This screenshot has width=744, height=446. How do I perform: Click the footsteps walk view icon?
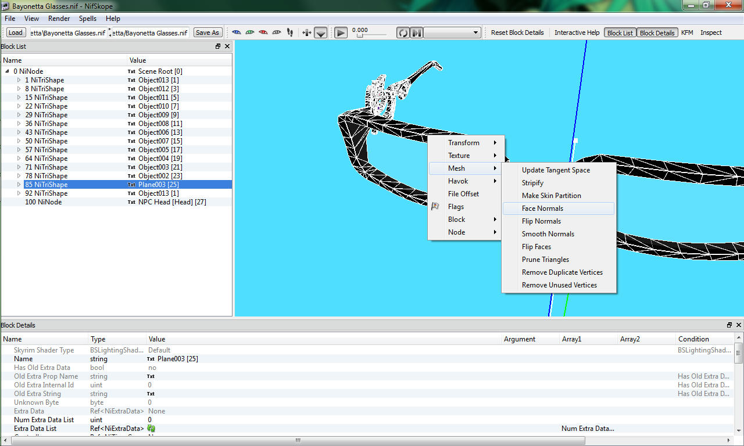point(290,33)
